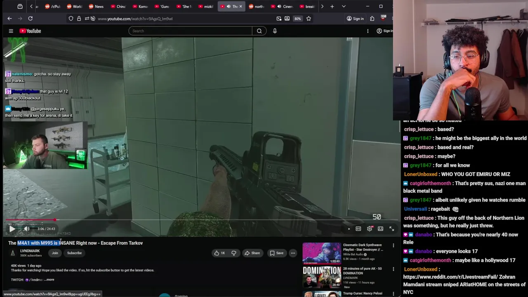528x297 pixels.
Task: Open the YouTube guide hamburger menu
Action: [11, 31]
